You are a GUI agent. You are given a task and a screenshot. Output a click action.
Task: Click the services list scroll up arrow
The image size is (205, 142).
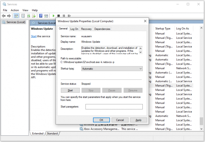click(x=201, y=28)
